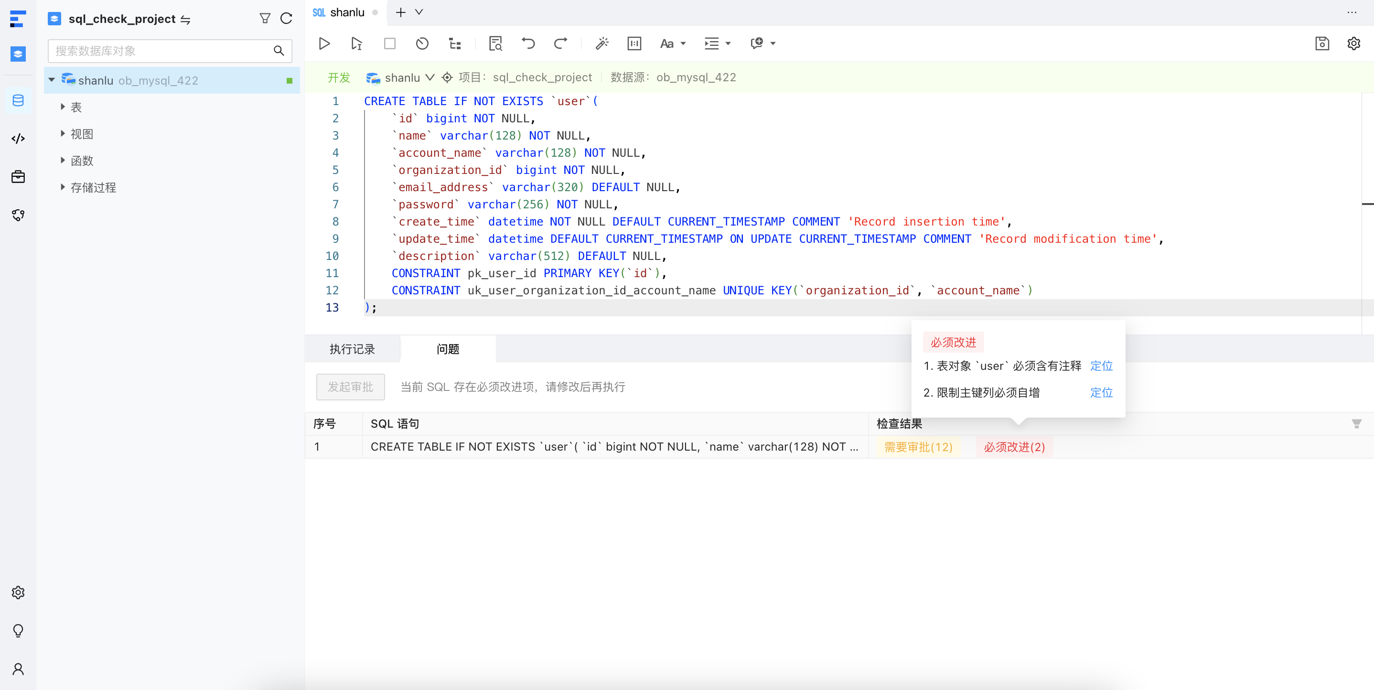Click the tree-structure icon in editor toolbar

[x=455, y=43]
